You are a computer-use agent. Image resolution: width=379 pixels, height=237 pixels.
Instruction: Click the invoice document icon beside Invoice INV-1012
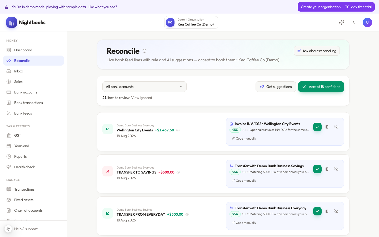(231, 124)
